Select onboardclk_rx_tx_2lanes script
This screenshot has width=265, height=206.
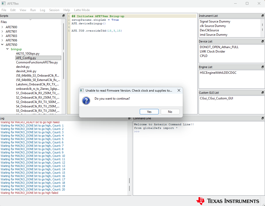38,89
